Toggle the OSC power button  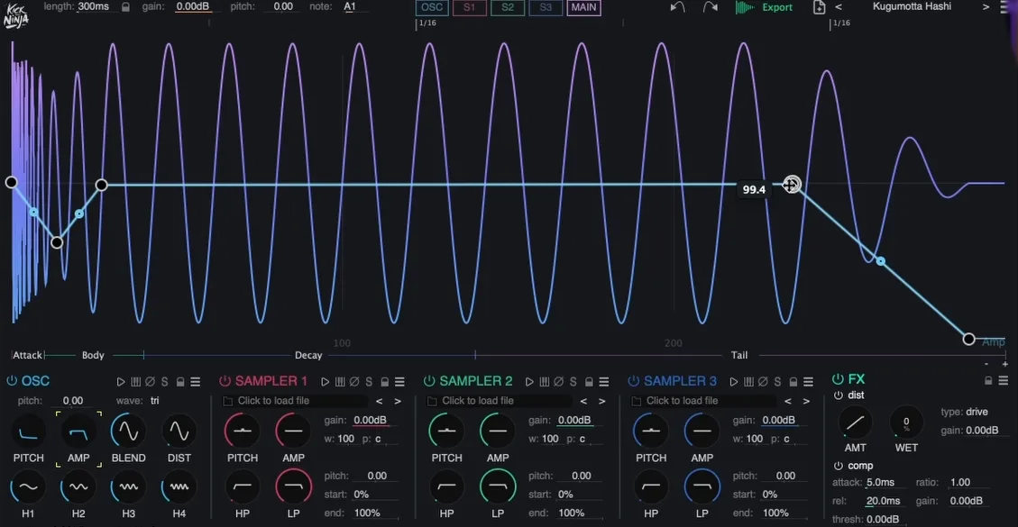pos(12,381)
